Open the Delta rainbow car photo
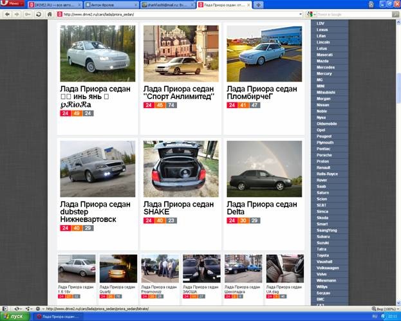The height and width of the screenshot is (321, 401). (264, 169)
